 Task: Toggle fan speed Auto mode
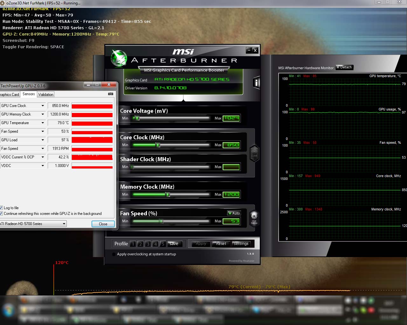pos(234,213)
